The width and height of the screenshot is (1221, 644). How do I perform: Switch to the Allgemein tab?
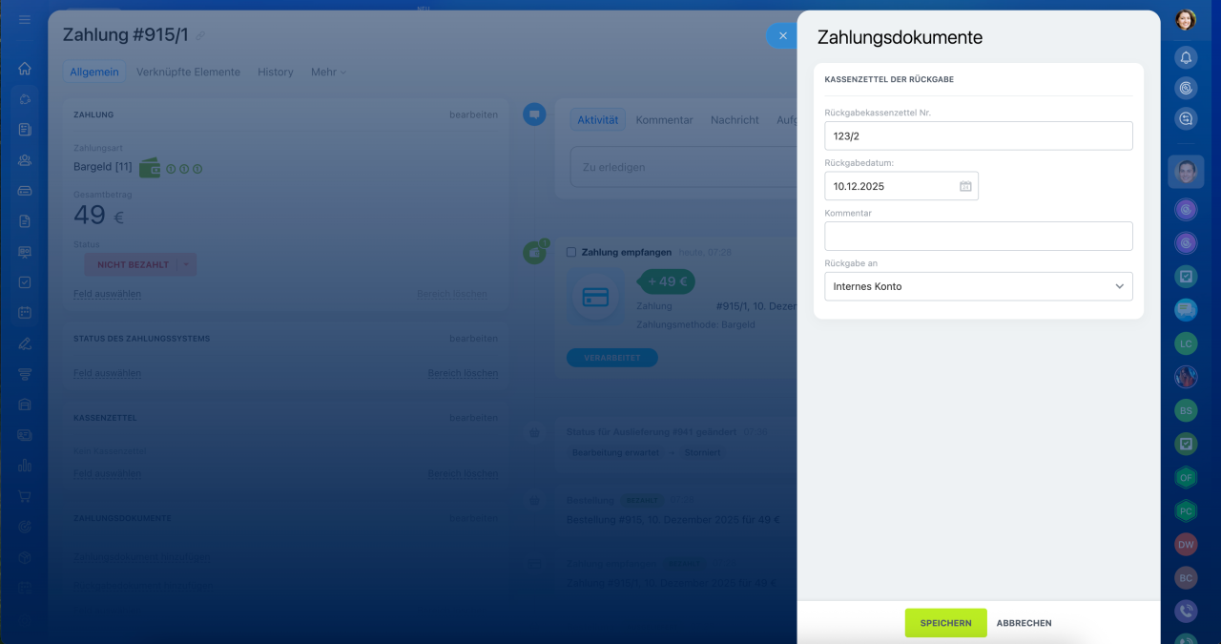coord(94,72)
